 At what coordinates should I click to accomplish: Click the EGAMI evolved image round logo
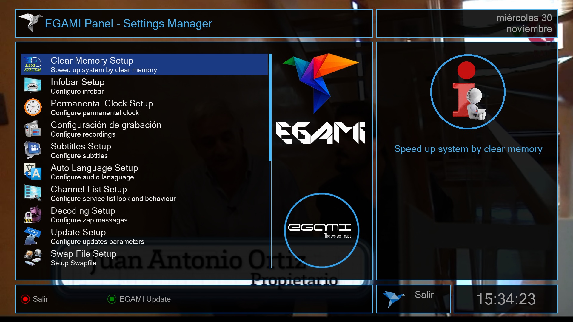321,230
